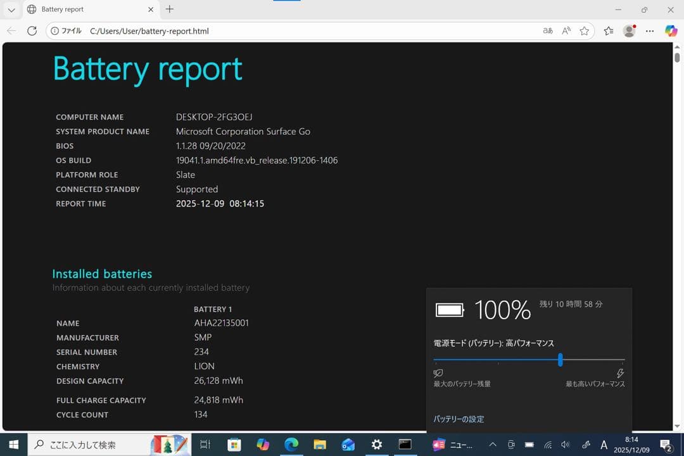Open the volume speaker tray icon
Viewport: 684px width, 456px height.
tap(566, 445)
